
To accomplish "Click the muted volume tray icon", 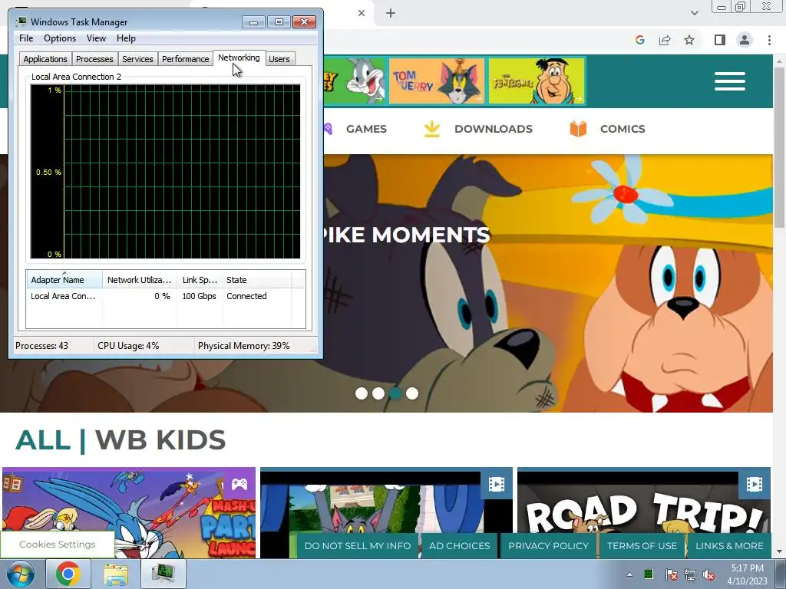I will (708, 574).
